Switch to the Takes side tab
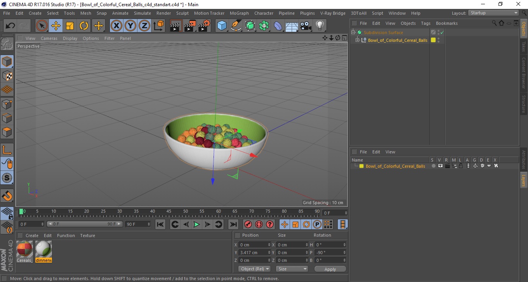 (524, 47)
